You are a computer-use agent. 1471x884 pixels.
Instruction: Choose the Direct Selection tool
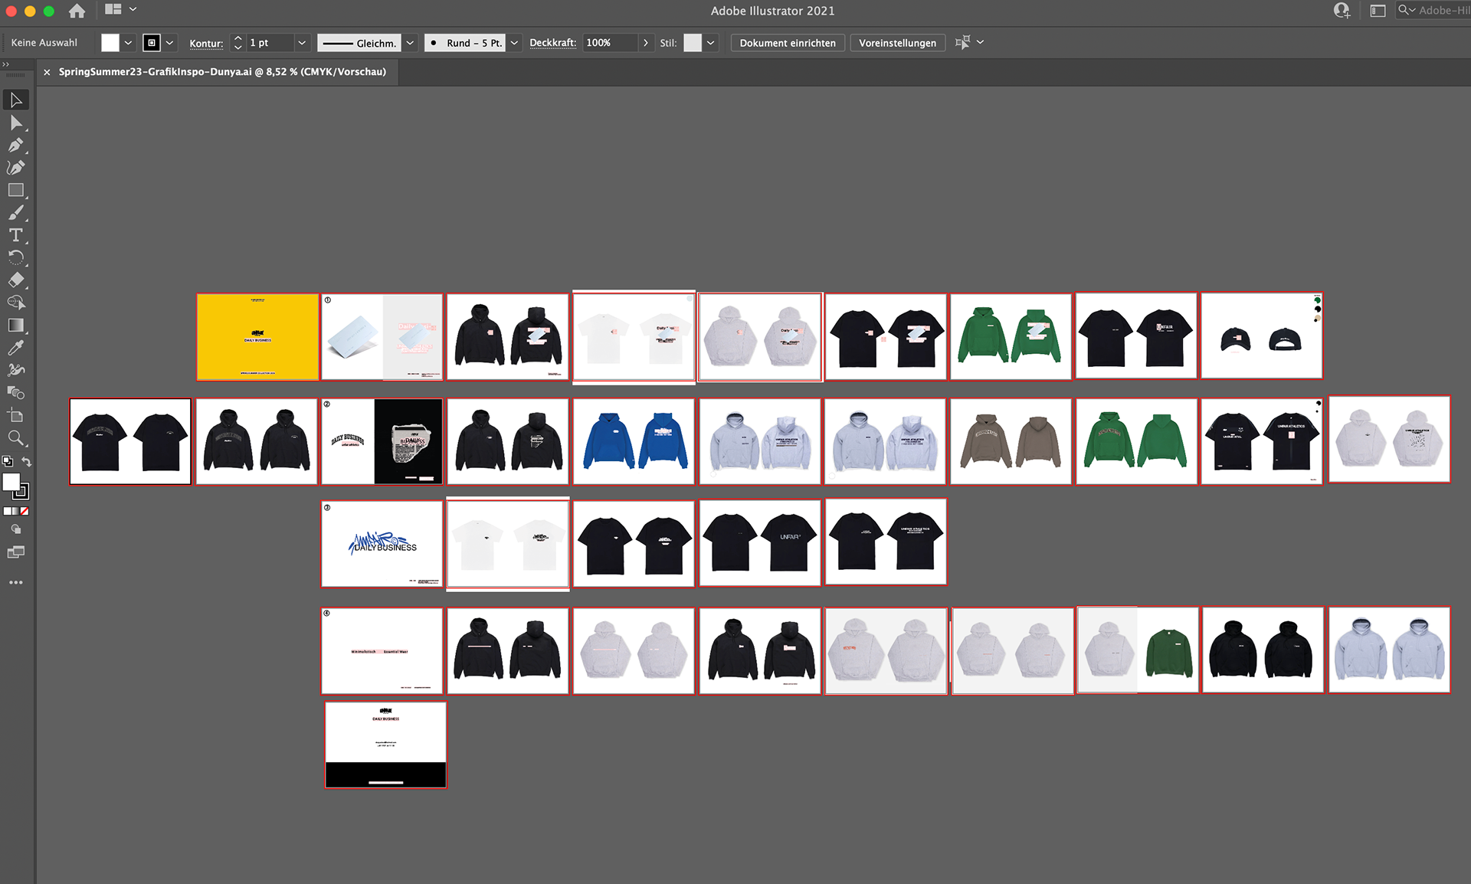[15, 123]
